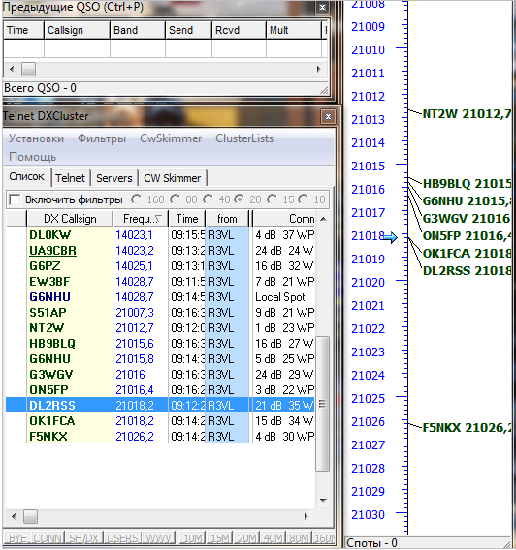Click the 10M band button
The image size is (516, 550).
coord(193,538)
